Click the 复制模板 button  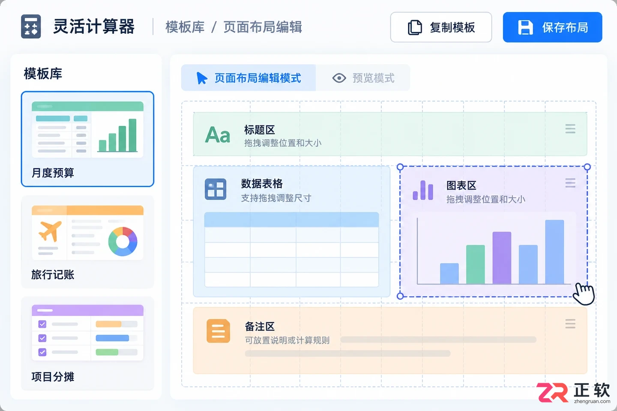click(x=441, y=27)
